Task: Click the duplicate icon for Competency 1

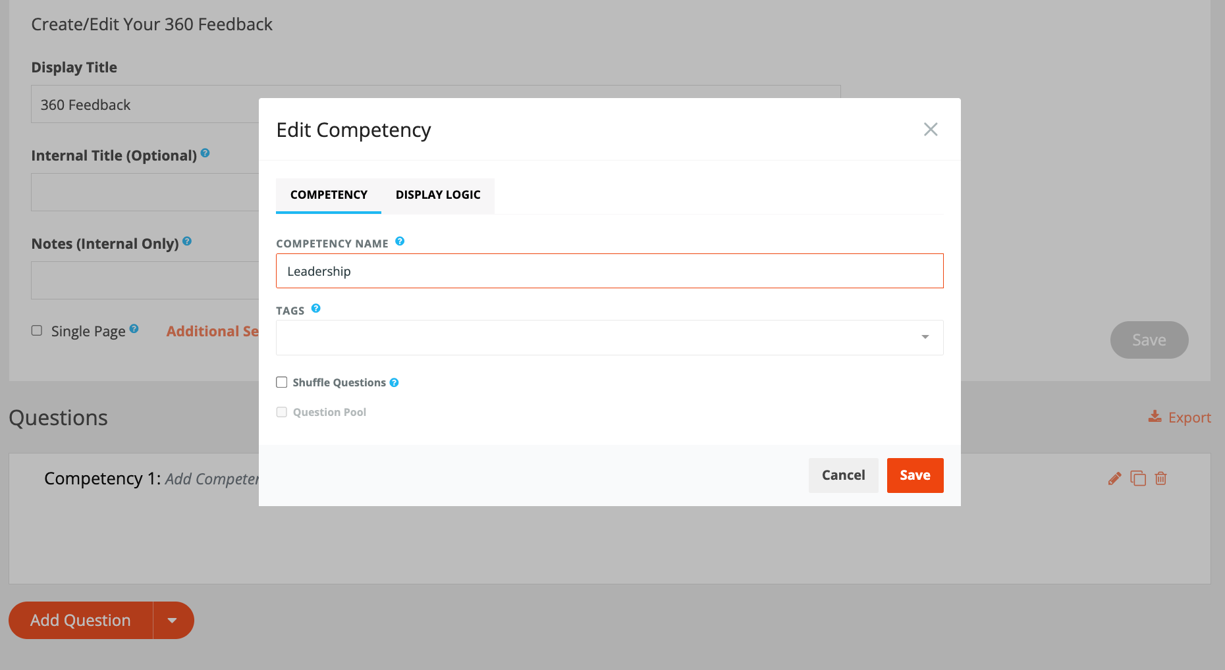Action: (1138, 478)
